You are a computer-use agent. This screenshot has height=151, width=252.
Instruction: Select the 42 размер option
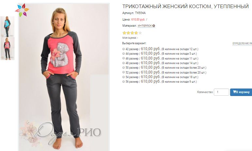[x=123, y=49]
